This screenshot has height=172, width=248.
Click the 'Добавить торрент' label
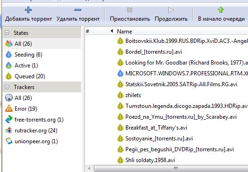[x=28, y=19]
